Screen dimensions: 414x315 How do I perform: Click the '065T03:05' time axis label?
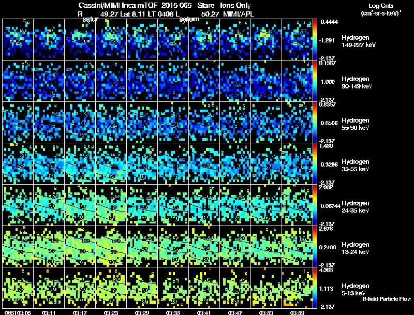[18, 313]
